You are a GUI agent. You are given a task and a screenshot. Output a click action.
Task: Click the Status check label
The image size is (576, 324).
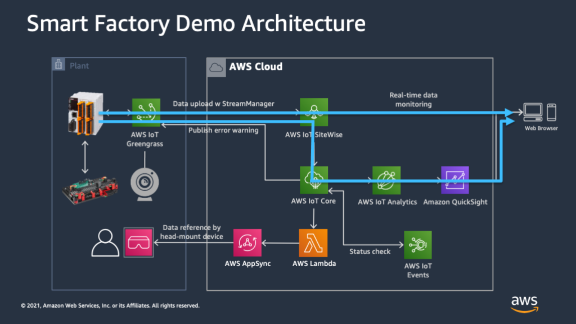click(x=370, y=251)
